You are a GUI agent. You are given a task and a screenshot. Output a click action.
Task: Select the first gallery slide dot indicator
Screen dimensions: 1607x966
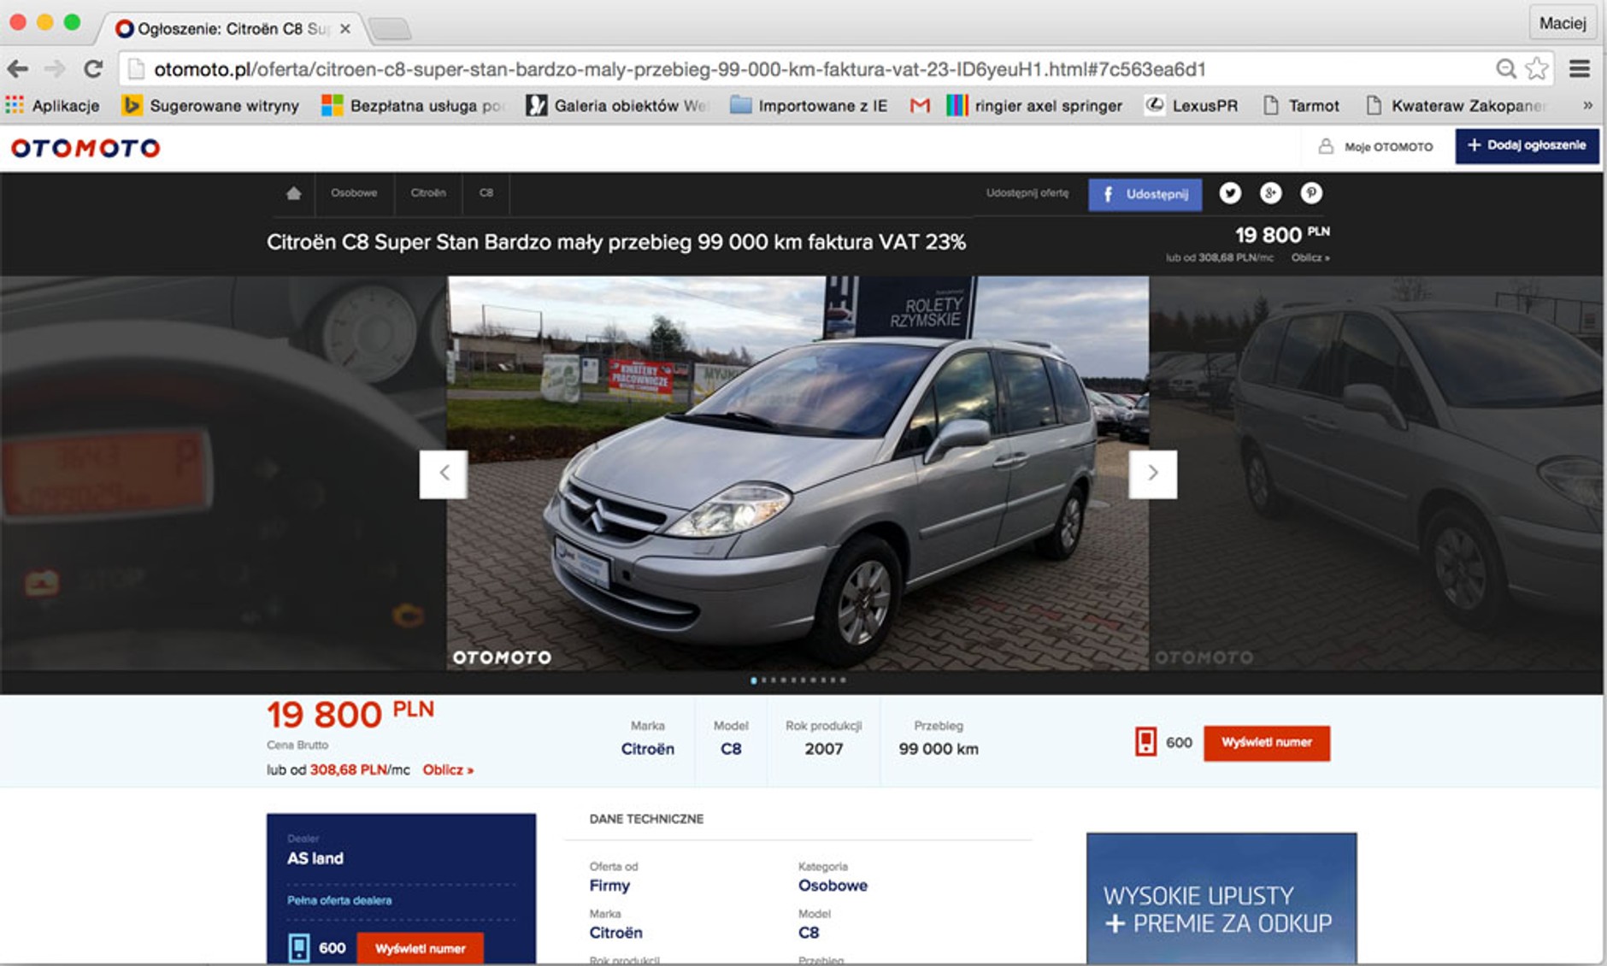(753, 680)
